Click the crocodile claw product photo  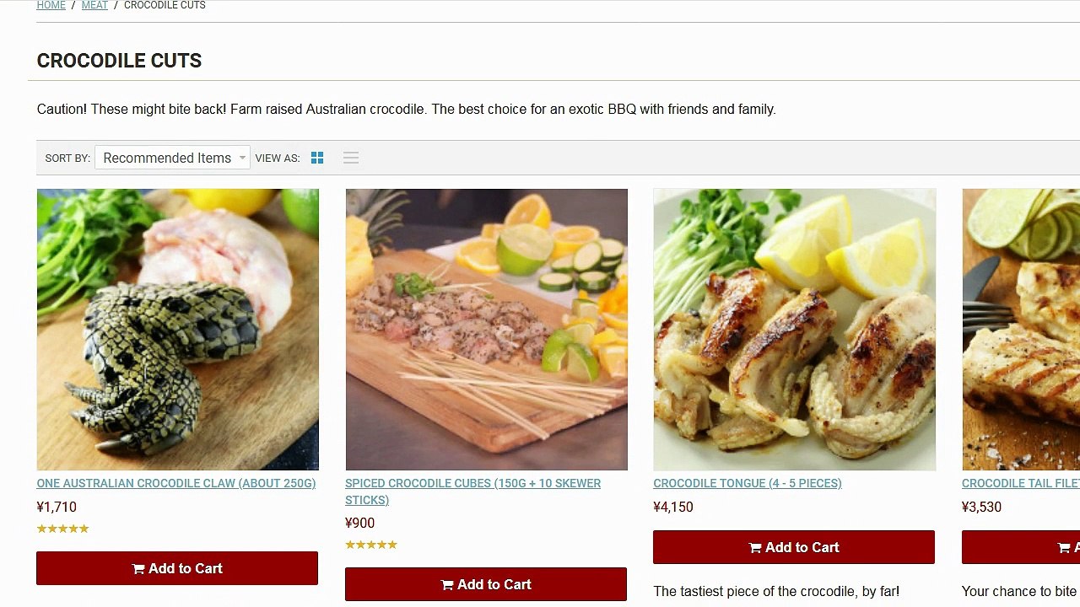coord(178,330)
